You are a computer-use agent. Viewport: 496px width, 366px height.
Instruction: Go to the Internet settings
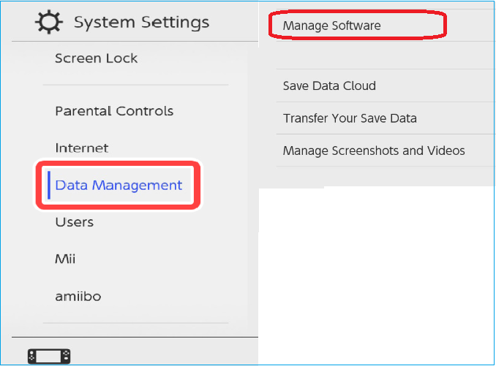click(82, 148)
